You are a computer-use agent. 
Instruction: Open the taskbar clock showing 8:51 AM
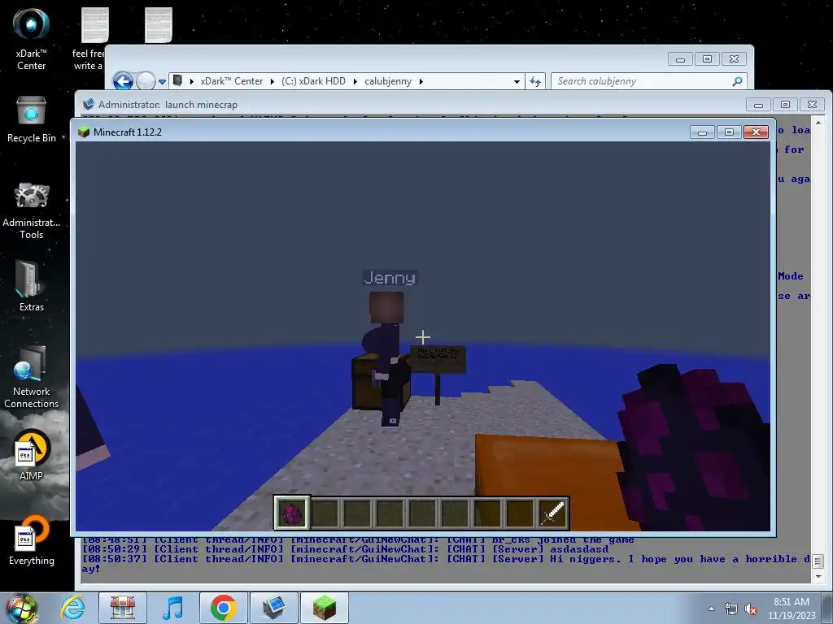coord(792,608)
